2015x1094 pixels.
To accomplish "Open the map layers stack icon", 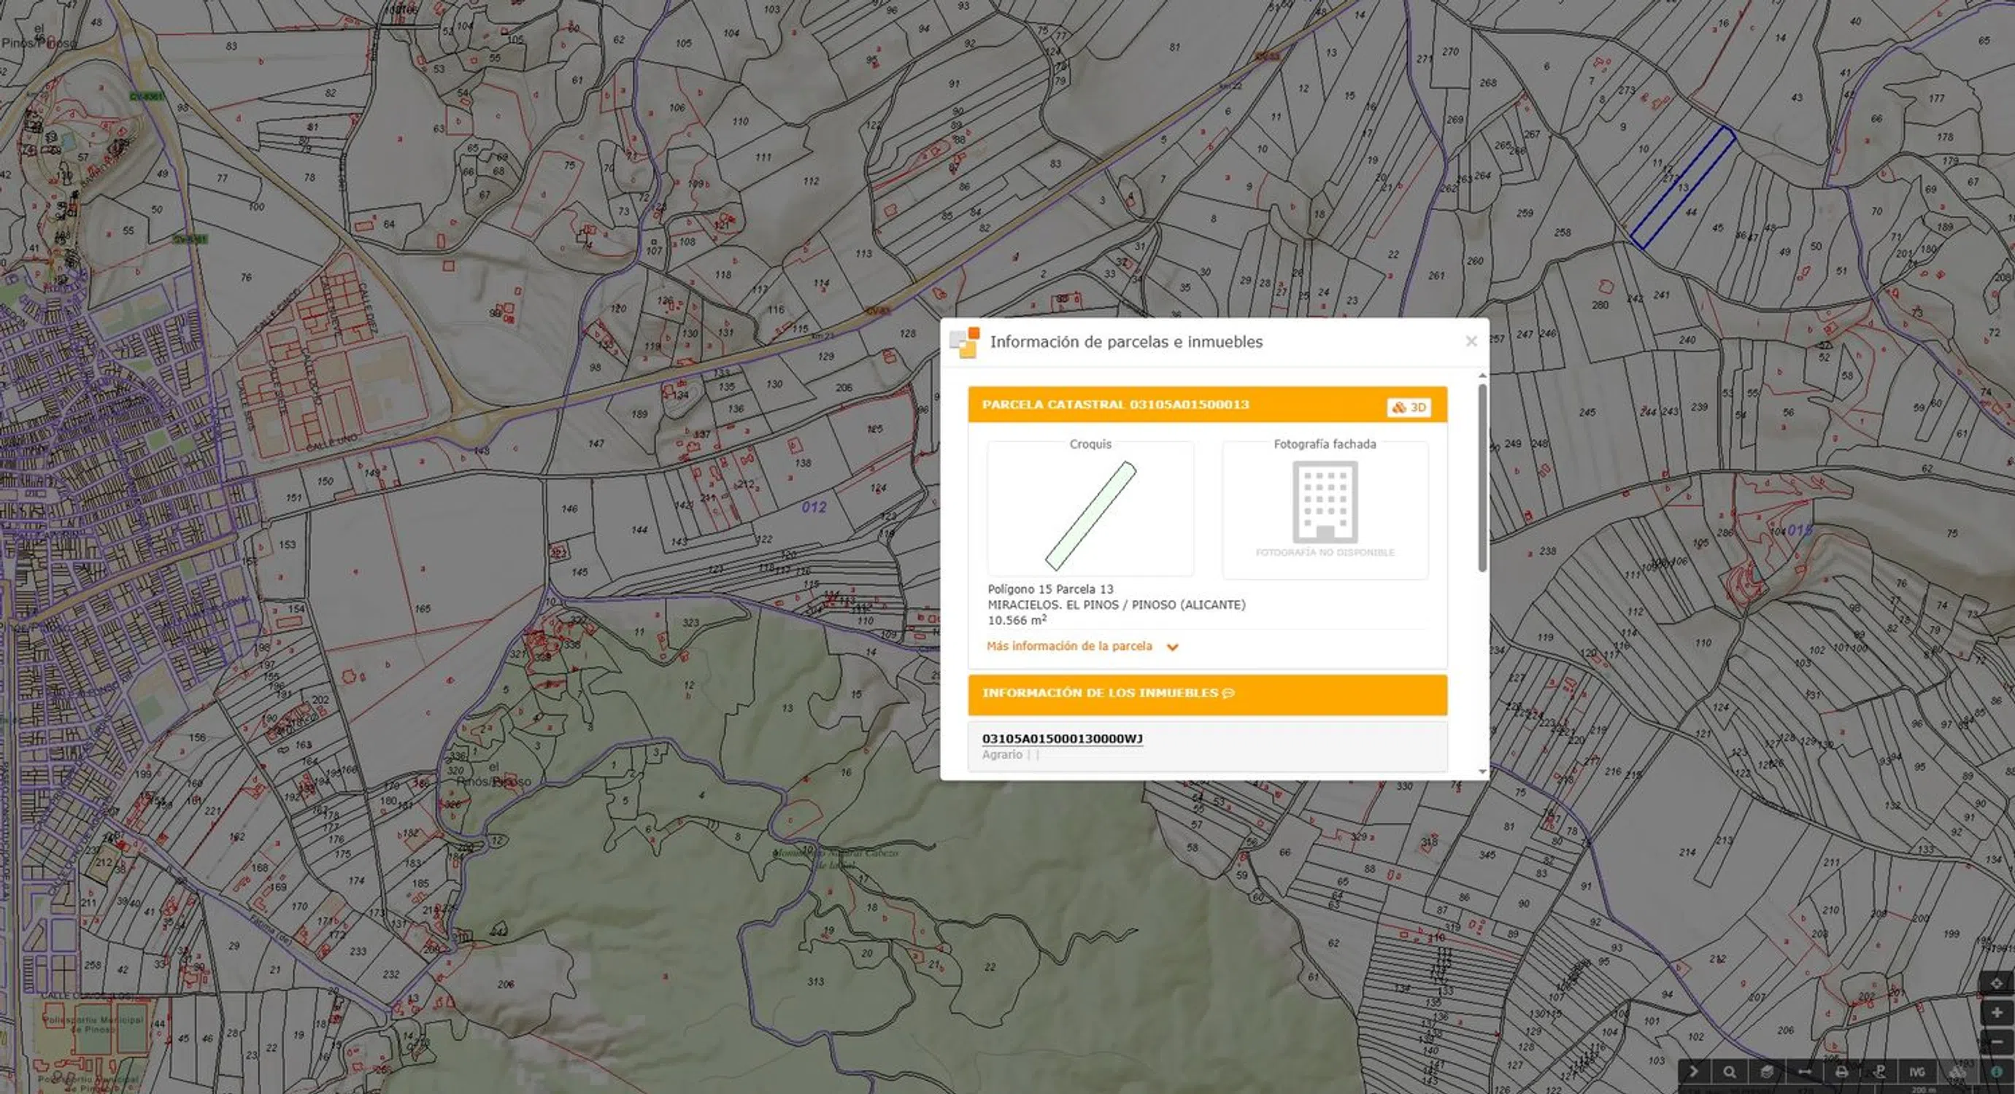I will [1766, 1072].
